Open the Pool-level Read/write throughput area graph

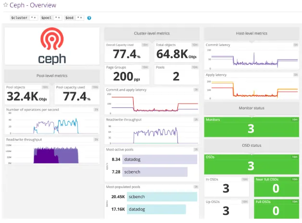52,151
